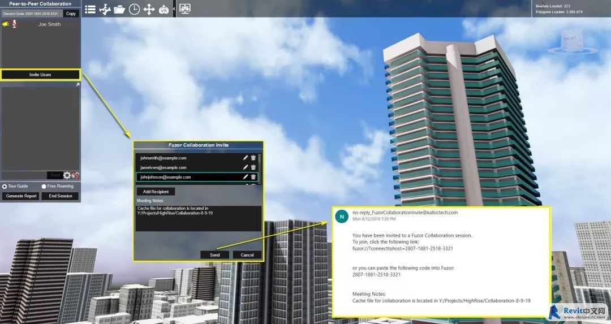
Task: Open the Invite Users dialog
Action: [40, 75]
